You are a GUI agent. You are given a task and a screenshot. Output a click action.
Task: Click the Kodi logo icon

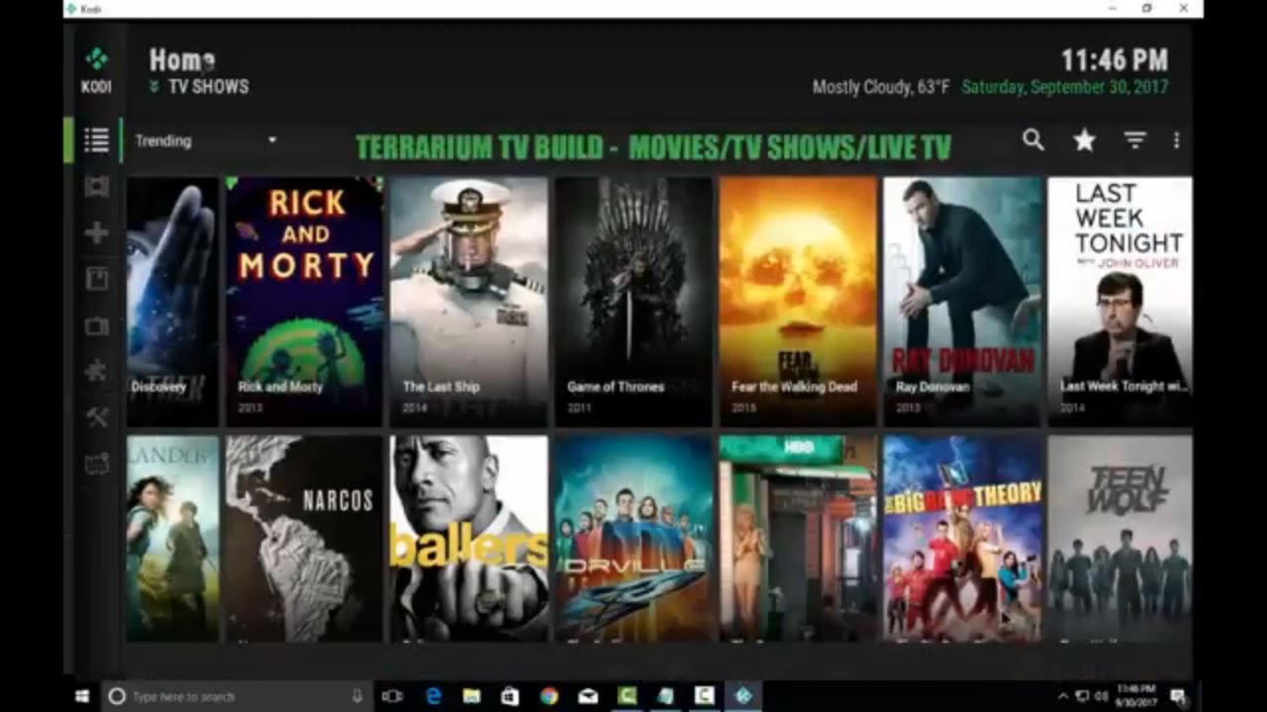click(x=96, y=59)
